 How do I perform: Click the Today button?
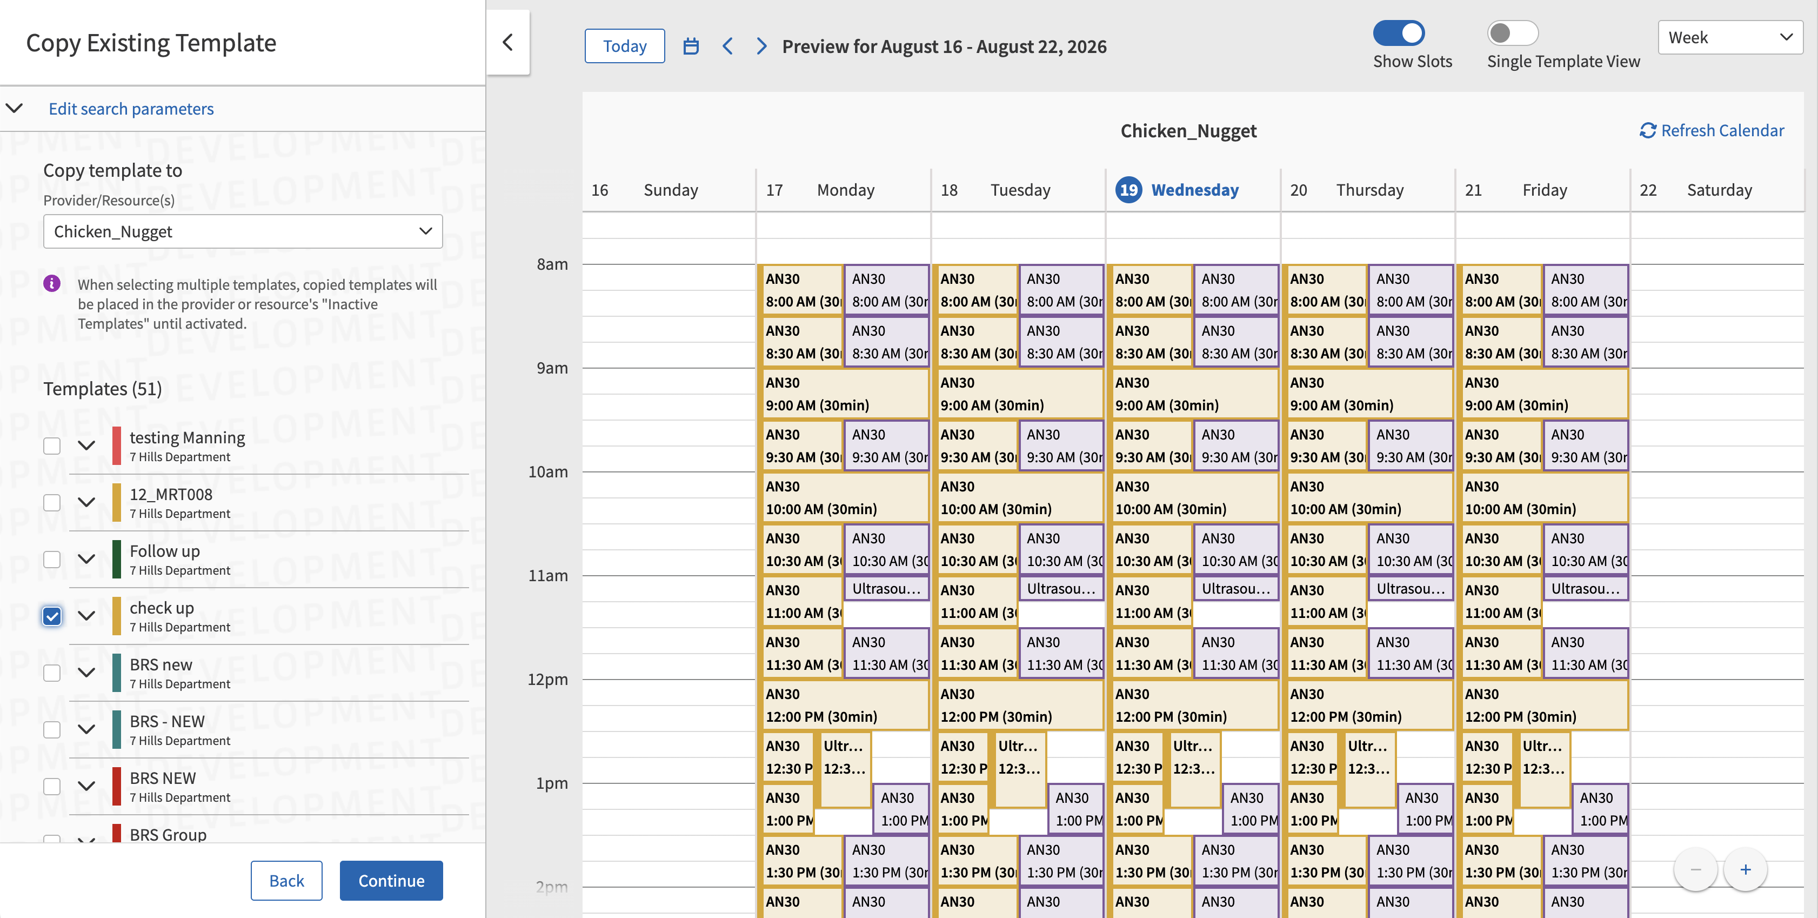[x=625, y=46]
